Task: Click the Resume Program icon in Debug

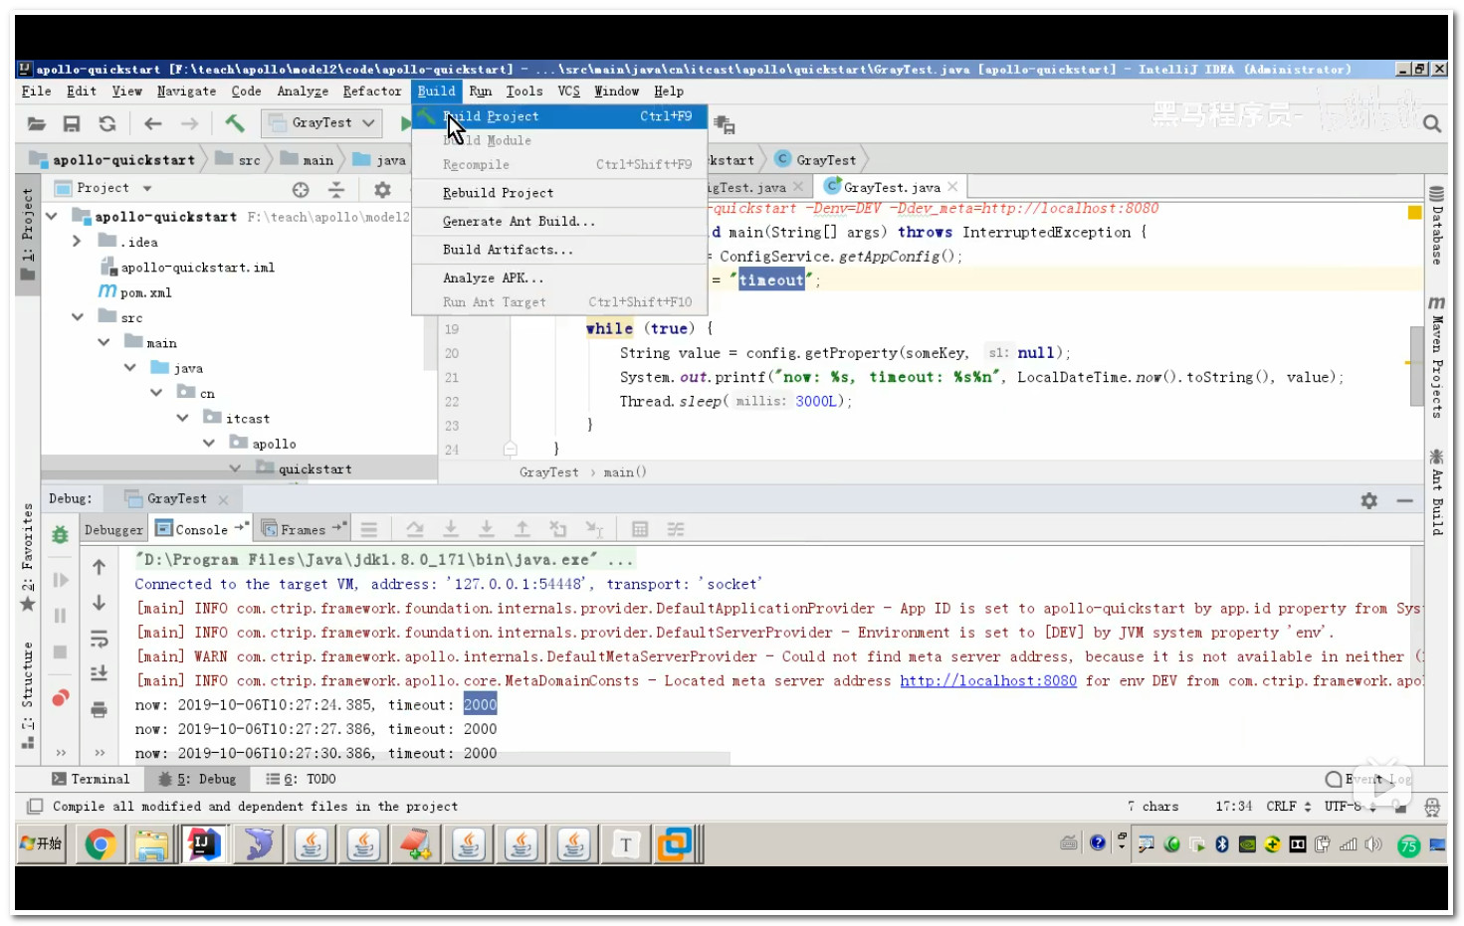Action: (x=60, y=580)
